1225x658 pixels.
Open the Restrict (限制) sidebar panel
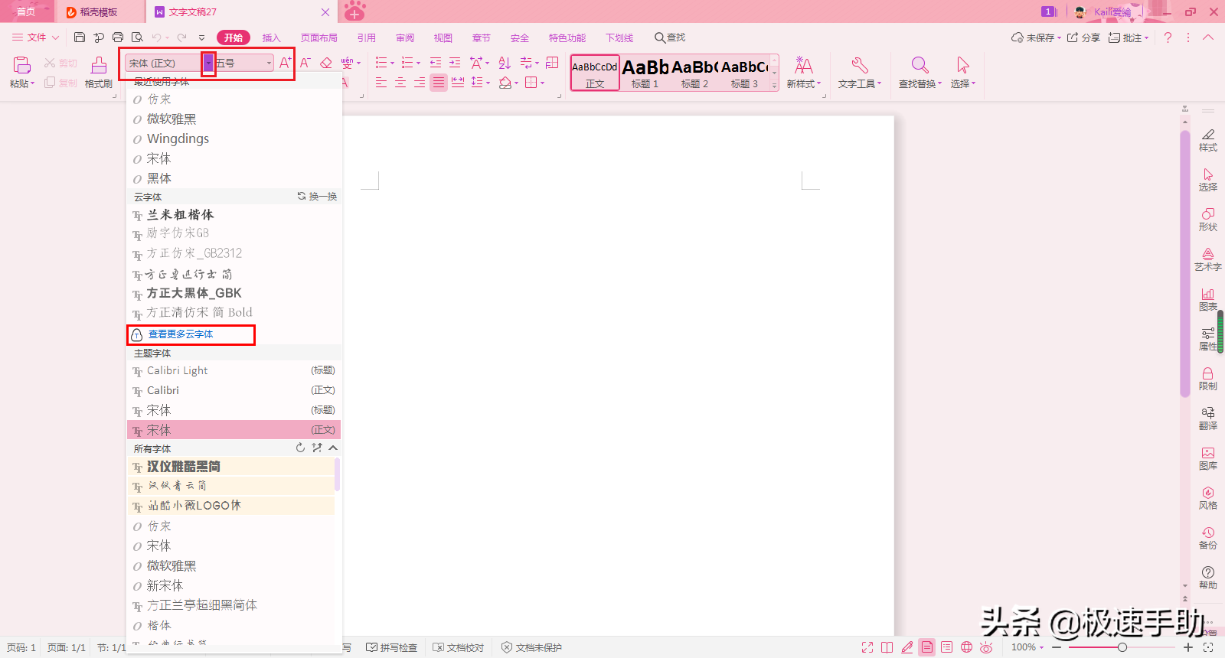pyautogui.click(x=1208, y=379)
